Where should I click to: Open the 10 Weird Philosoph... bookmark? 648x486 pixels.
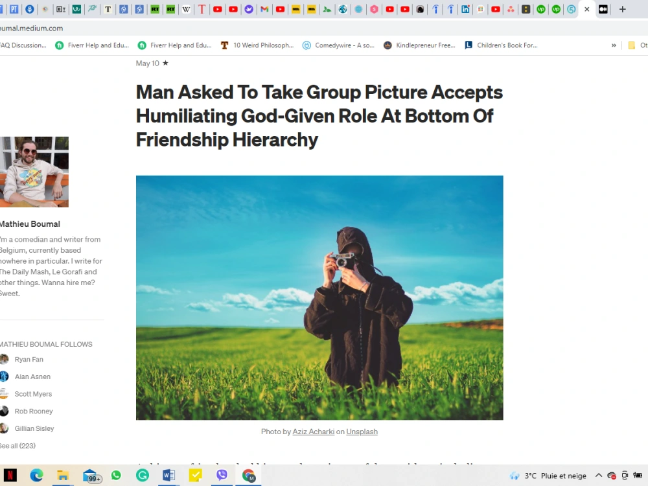(x=257, y=45)
